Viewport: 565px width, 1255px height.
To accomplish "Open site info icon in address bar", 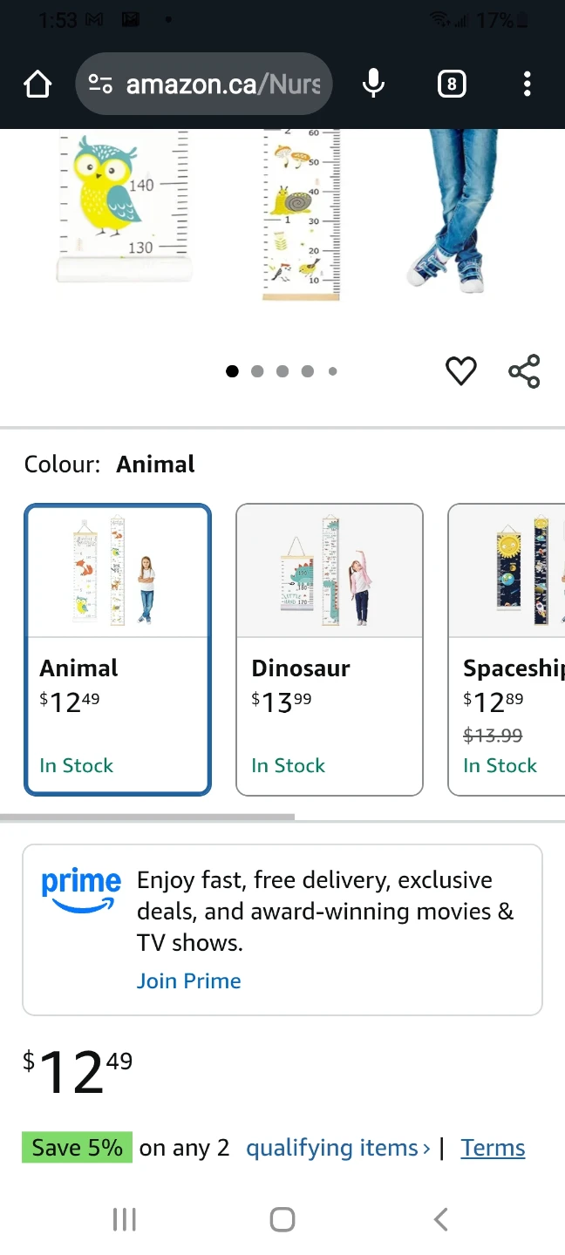I will (101, 85).
